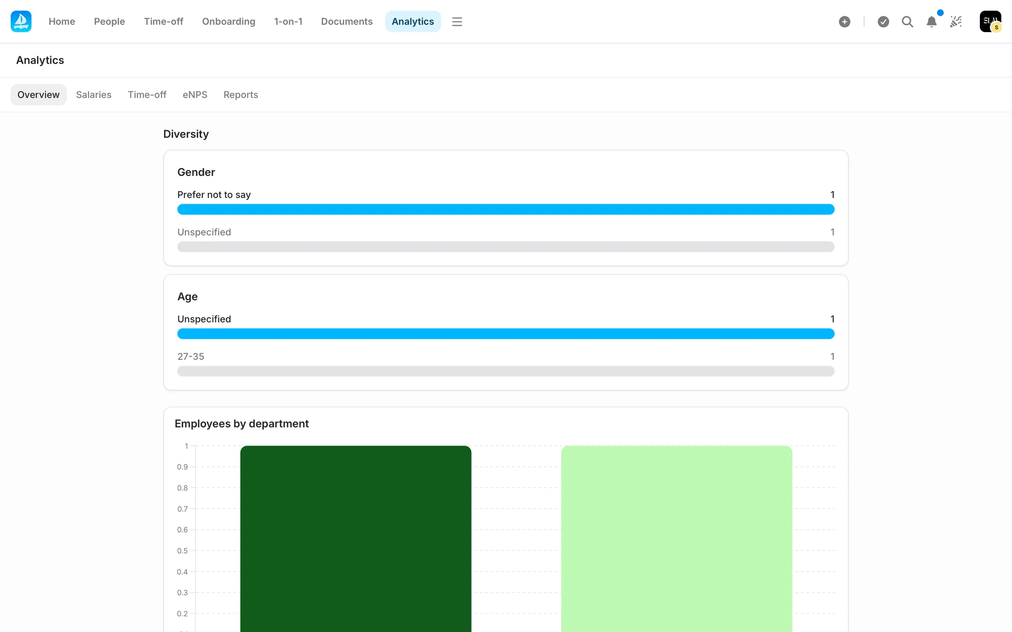Open the notifications bell
Screen dimensions: 1012x632
[x=931, y=22]
